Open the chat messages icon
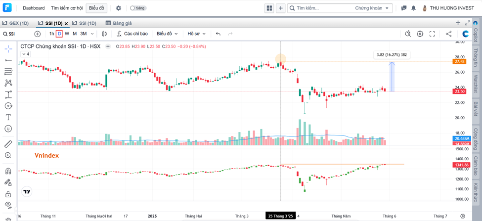 coord(404,8)
